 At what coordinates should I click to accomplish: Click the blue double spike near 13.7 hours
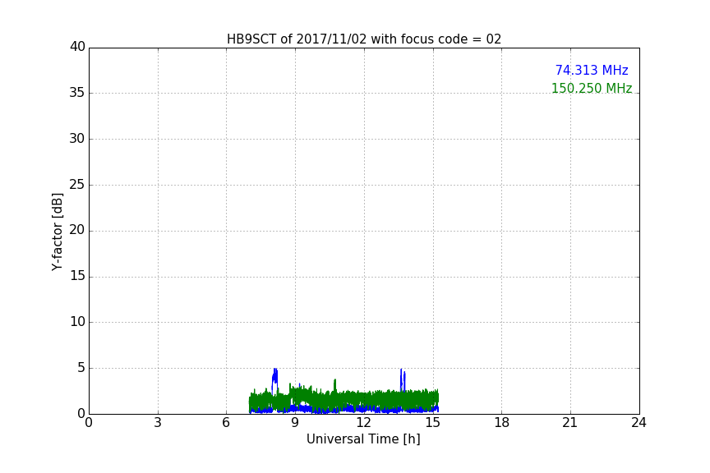403,379
